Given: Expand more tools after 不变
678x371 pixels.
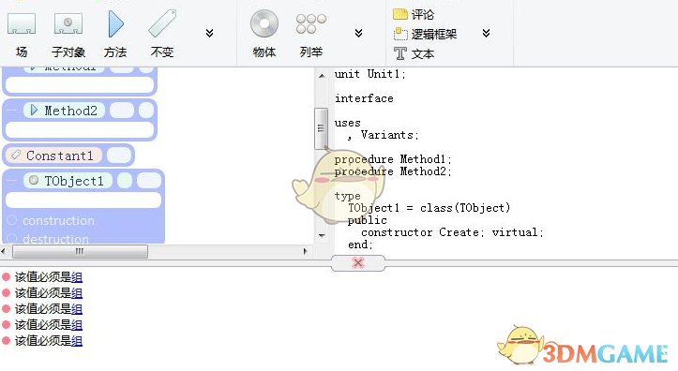Looking at the screenshot, I should click(210, 33).
